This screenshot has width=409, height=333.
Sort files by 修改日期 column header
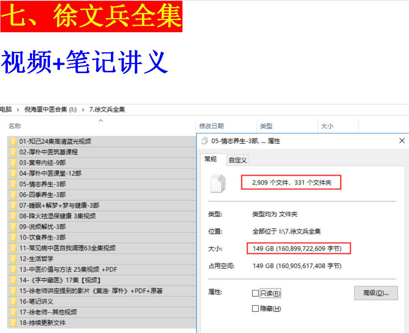211,126
